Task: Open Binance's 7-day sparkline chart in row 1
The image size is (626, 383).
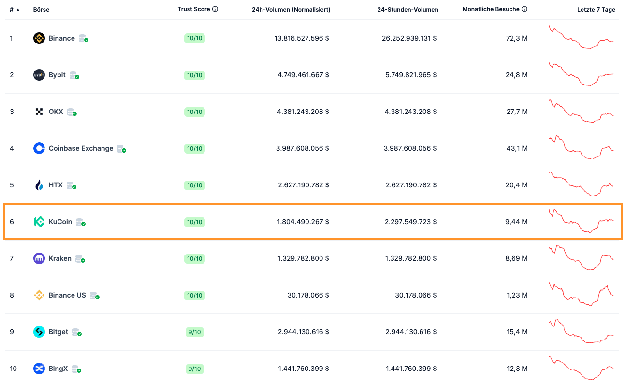Action: click(x=581, y=37)
